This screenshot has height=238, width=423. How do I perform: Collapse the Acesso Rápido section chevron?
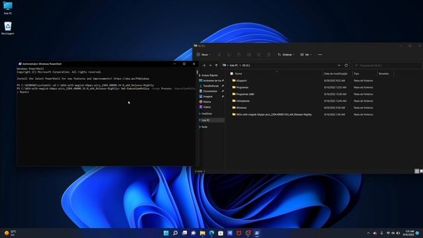(x=200, y=75)
